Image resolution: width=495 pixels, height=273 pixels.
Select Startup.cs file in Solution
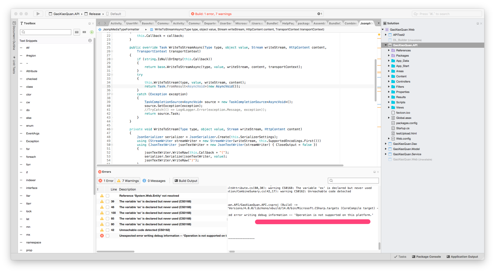pyautogui.click(x=402, y=128)
